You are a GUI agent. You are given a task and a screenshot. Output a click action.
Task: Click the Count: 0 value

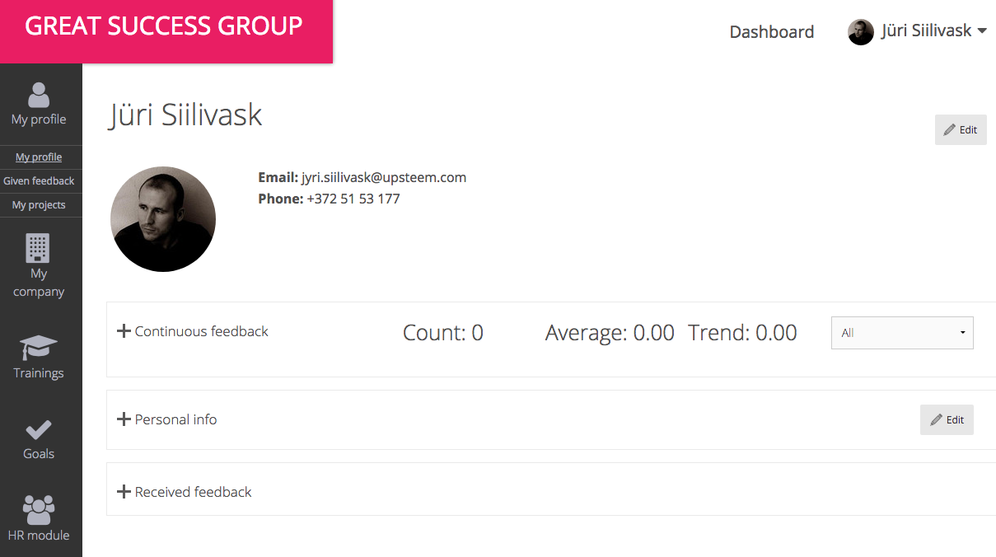pyautogui.click(x=443, y=333)
